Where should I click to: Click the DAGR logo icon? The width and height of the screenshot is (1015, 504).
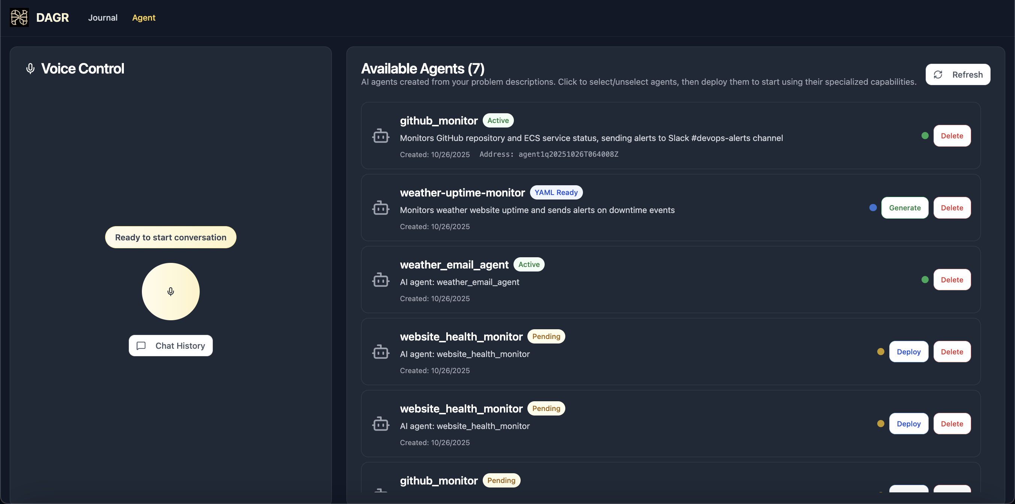(19, 18)
